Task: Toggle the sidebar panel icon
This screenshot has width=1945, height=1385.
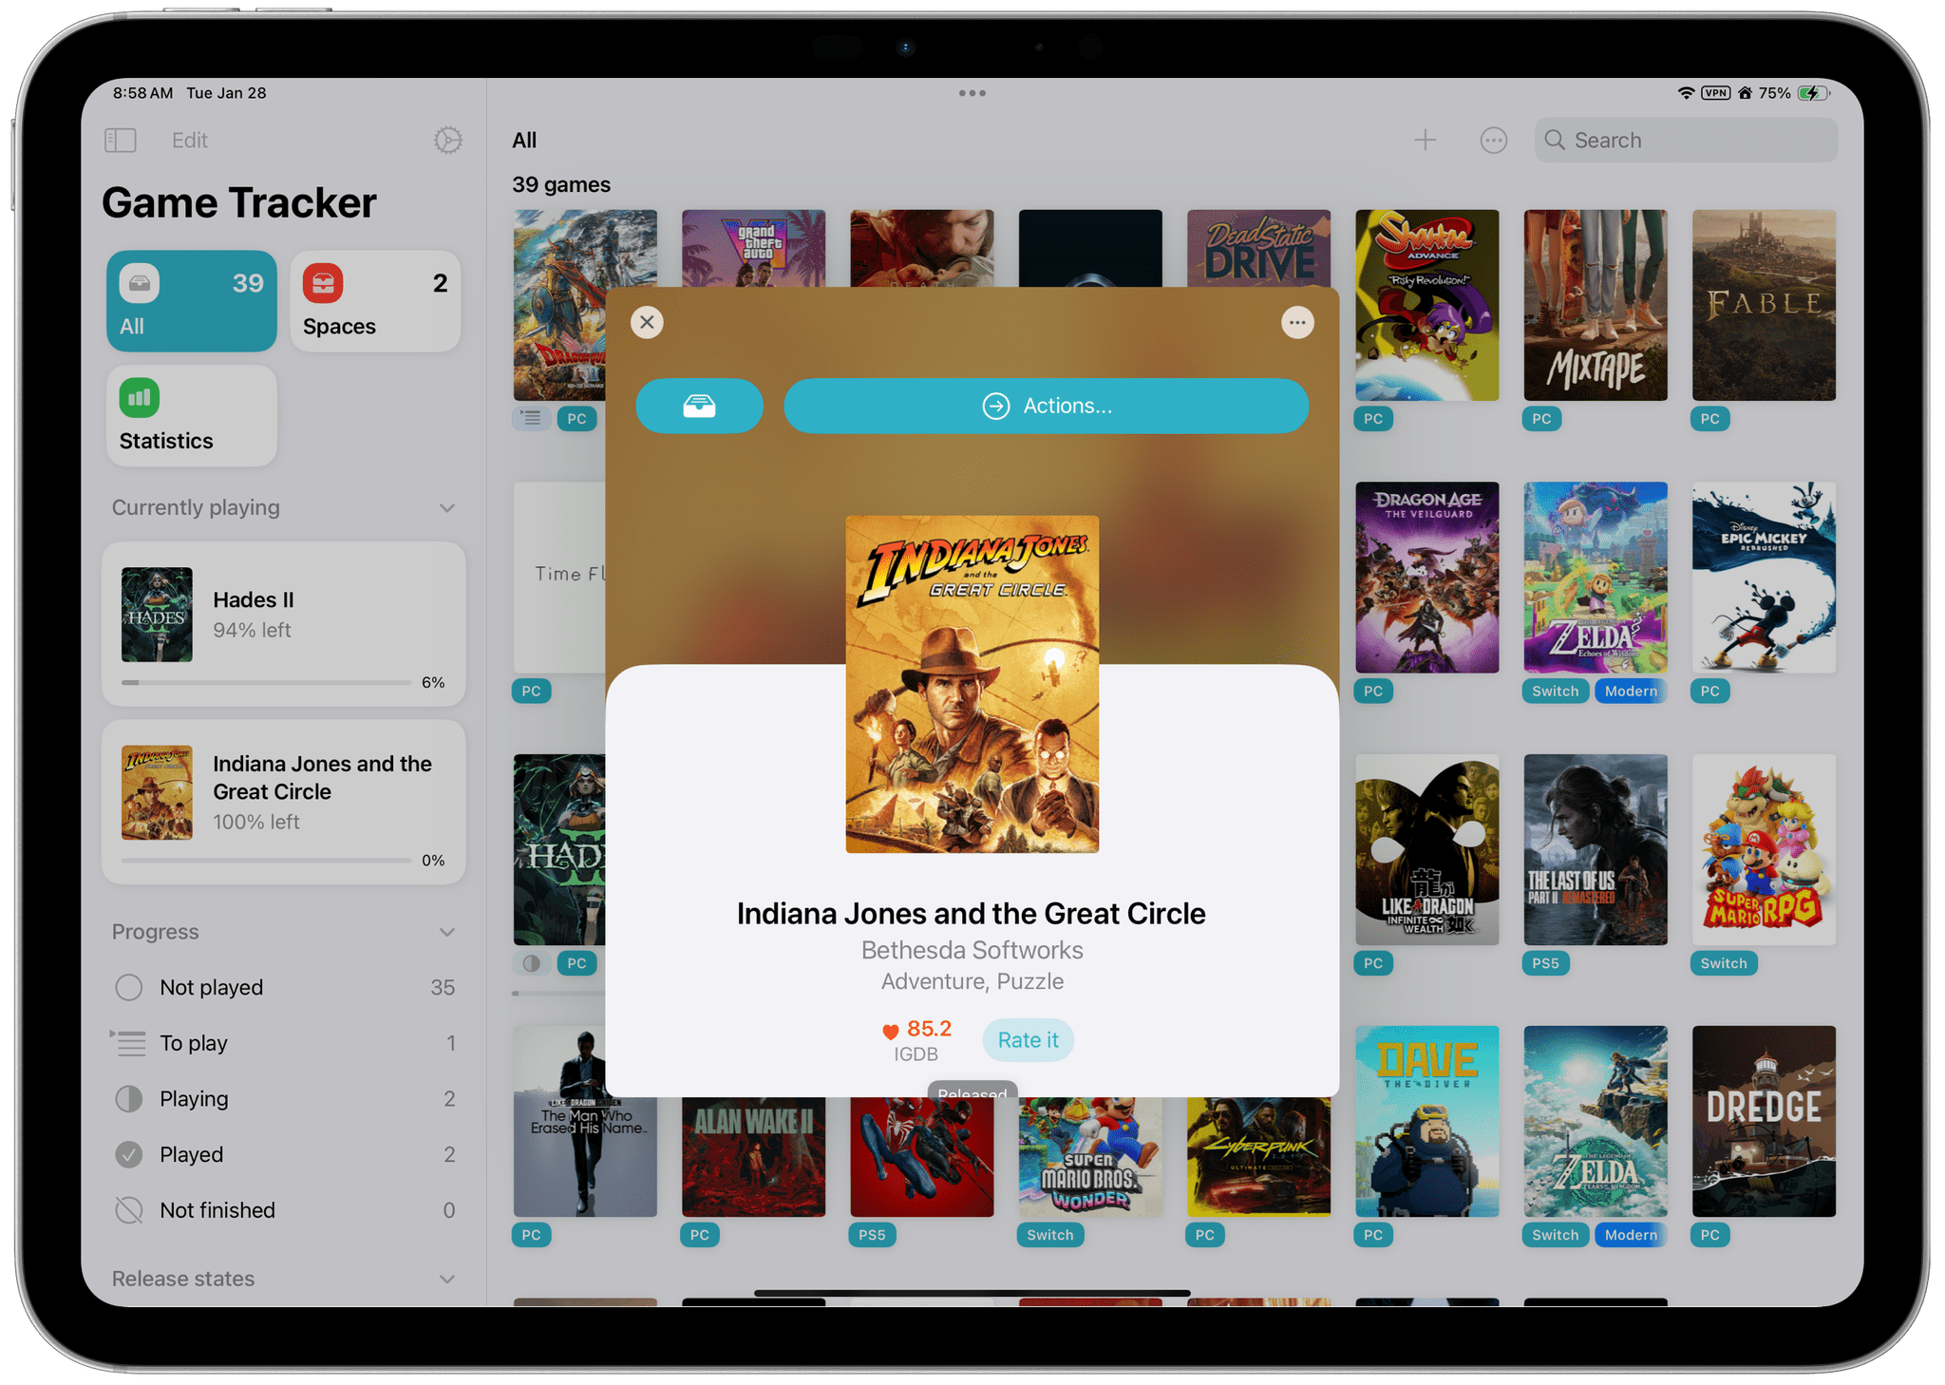Action: pyautogui.click(x=121, y=141)
